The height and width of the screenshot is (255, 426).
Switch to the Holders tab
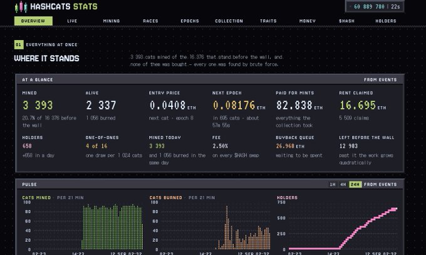pos(386,21)
